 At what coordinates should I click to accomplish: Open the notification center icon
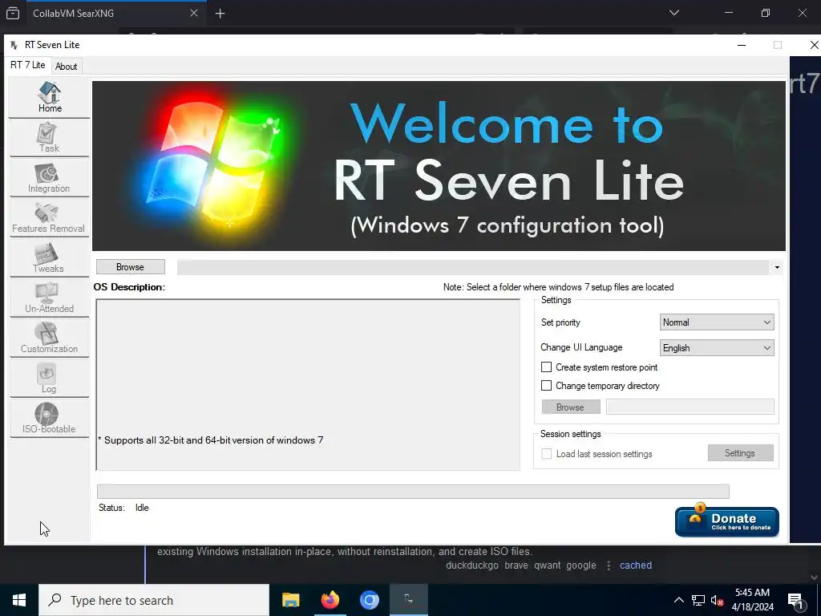point(796,601)
